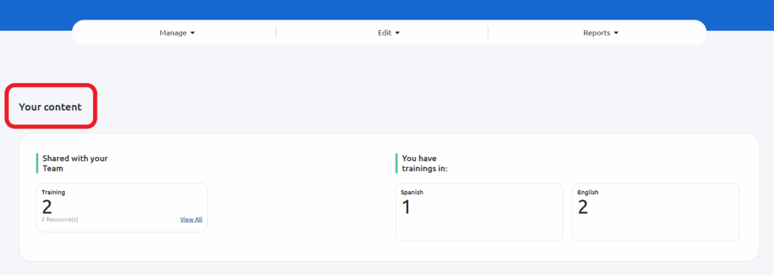The image size is (774, 275).
Task: Open the Manage dropdown menu
Action: coord(177,33)
